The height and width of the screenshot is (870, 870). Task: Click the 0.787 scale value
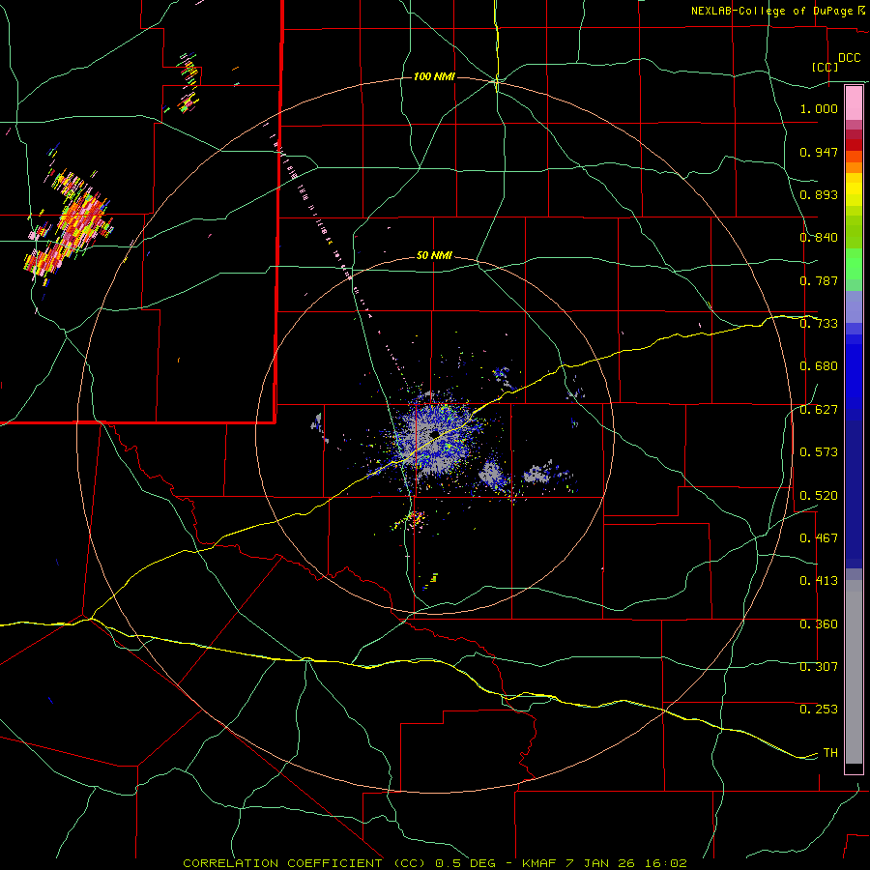(x=819, y=280)
